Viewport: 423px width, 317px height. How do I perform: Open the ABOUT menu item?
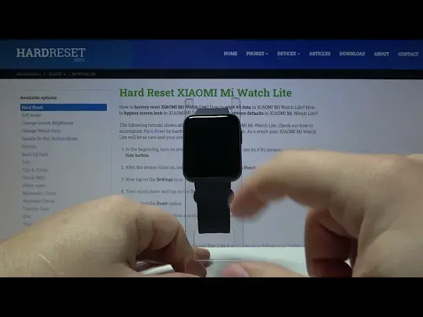tap(381, 54)
